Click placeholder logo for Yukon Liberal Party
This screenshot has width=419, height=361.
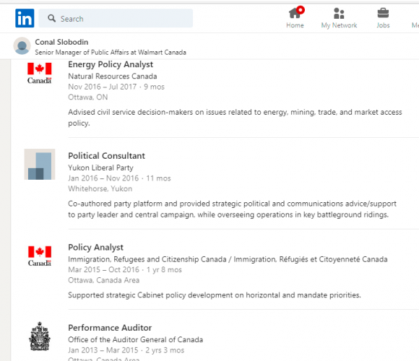point(40,164)
